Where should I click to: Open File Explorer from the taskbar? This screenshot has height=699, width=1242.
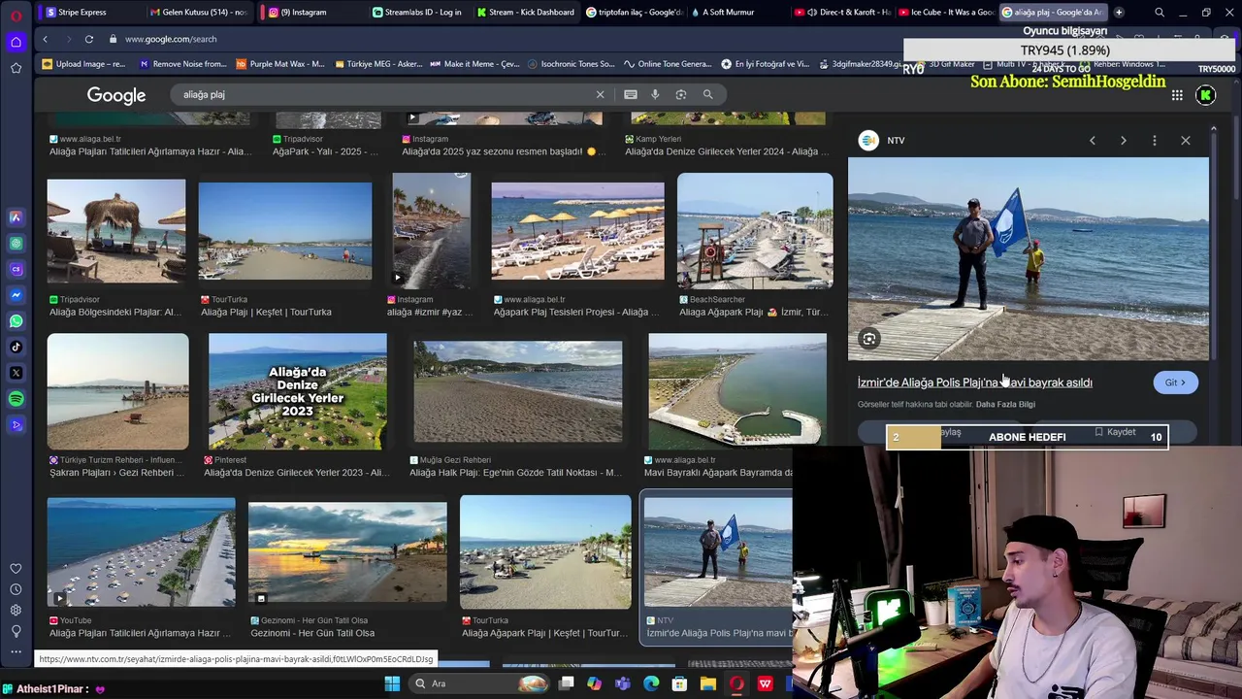pos(708,683)
